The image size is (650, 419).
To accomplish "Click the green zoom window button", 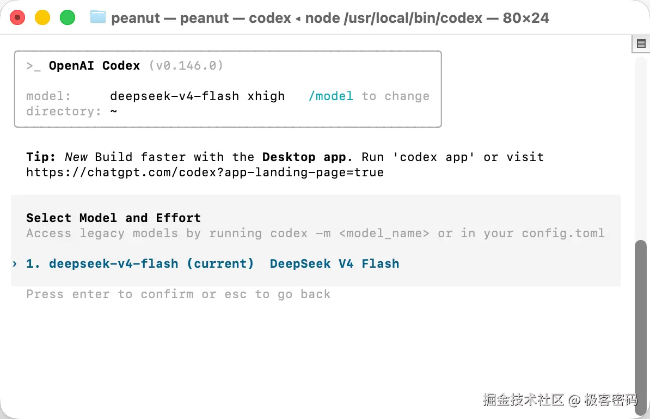I will (x=67, y=18).
